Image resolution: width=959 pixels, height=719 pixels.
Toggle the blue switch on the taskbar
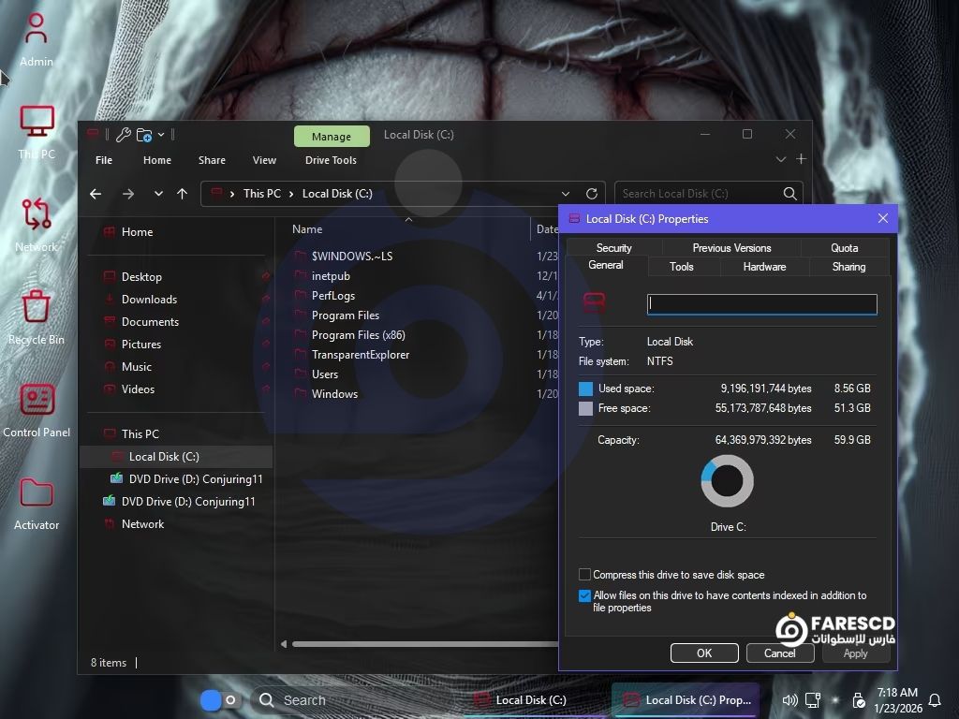click(219, 700)
